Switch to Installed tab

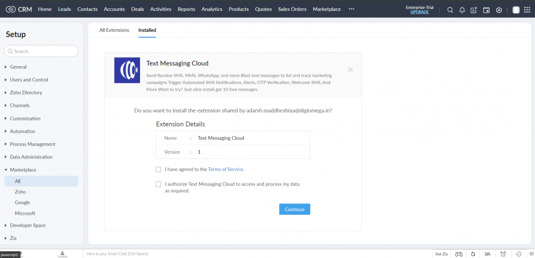point(147,30)
